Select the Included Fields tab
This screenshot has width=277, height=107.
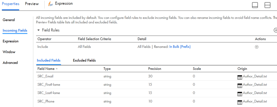(49, 60)
